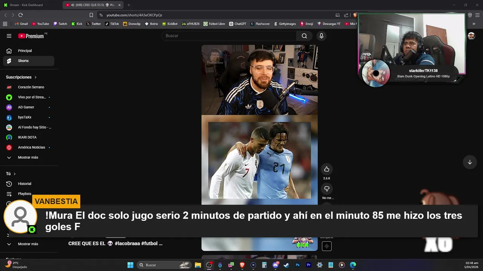483x271 pixels.
Task: Open the Al Fondo hay Sitio channel
Action: (28, 127)
